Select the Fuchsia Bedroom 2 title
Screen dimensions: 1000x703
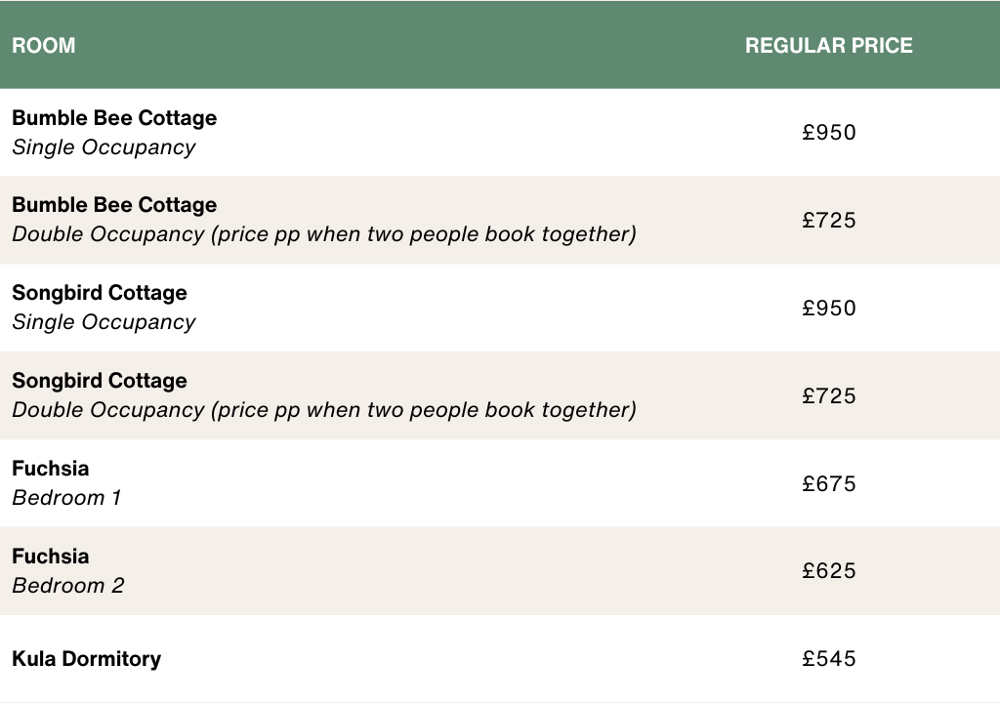pyautogui.click(x=51, y=557)
